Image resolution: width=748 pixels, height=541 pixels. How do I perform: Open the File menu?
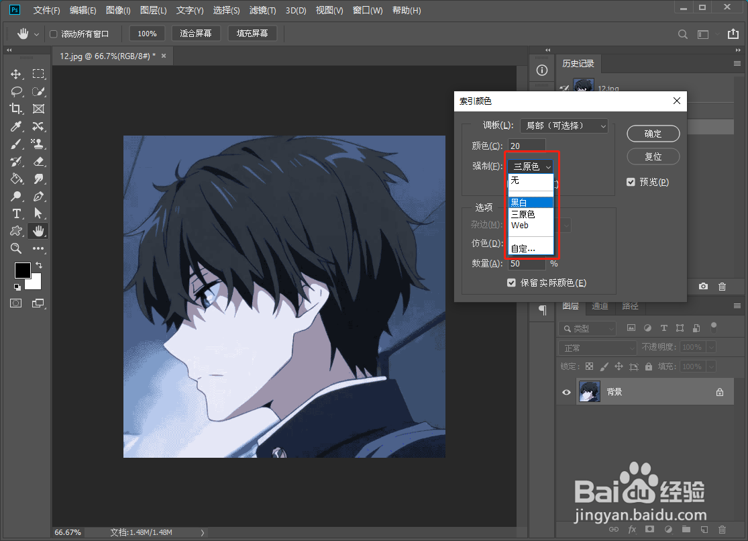click(47, 11)
